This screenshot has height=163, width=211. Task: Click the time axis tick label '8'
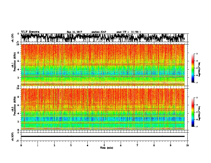pyautogui.click(x=154, y=145)
